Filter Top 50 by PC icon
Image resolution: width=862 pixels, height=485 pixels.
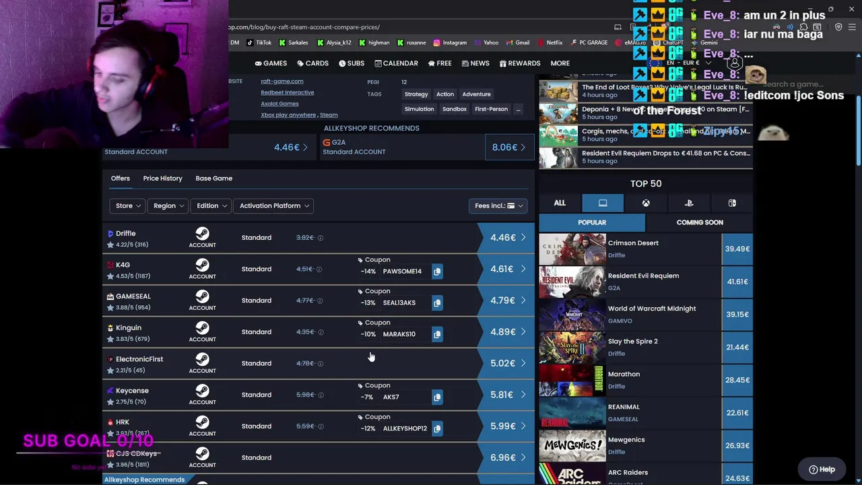point(603,203)
